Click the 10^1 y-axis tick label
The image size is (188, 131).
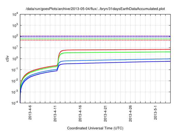click(15, 47)
